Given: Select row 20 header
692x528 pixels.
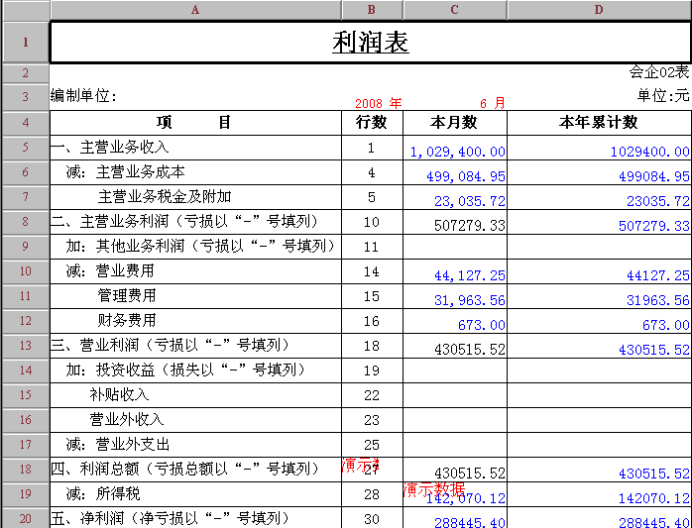Looking at the screenshot, I should [26, 518].
